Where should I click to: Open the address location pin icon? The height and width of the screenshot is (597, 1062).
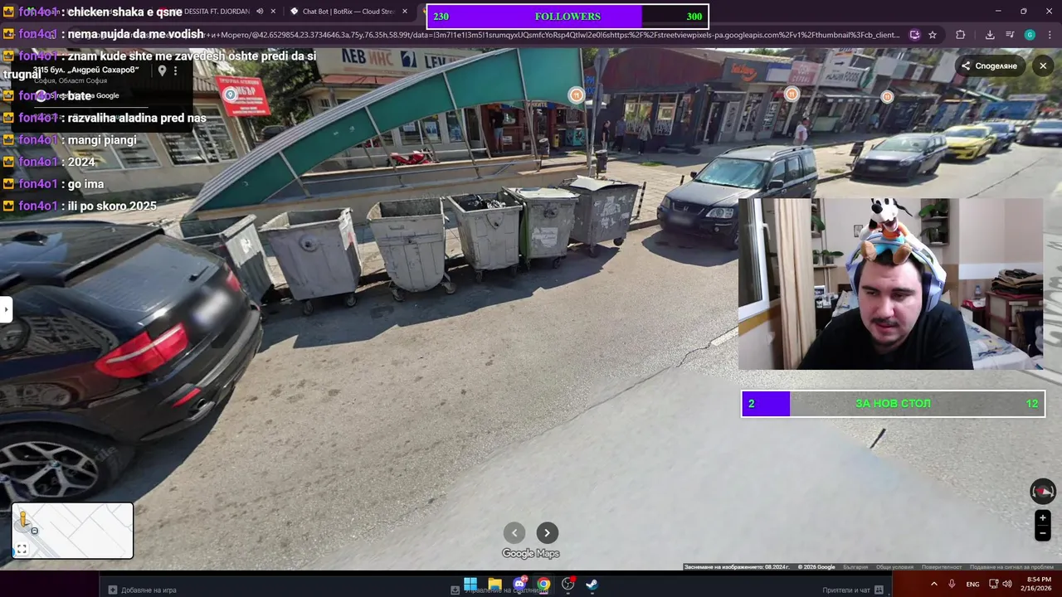[x=162, y=70]
